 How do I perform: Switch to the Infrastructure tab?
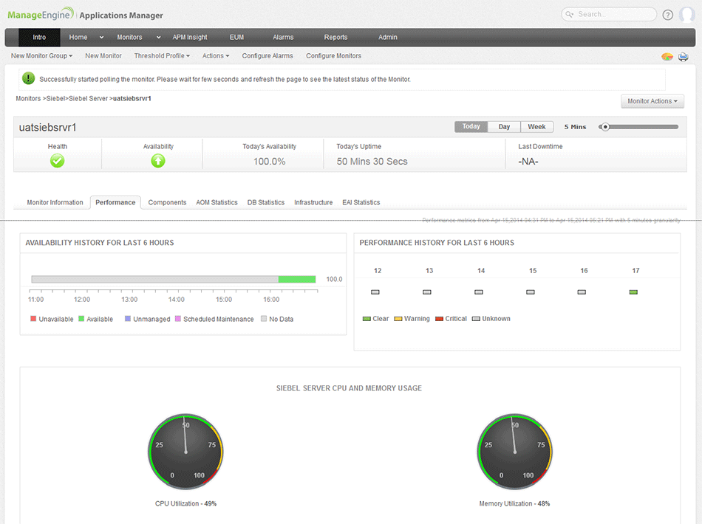(313, 202)
